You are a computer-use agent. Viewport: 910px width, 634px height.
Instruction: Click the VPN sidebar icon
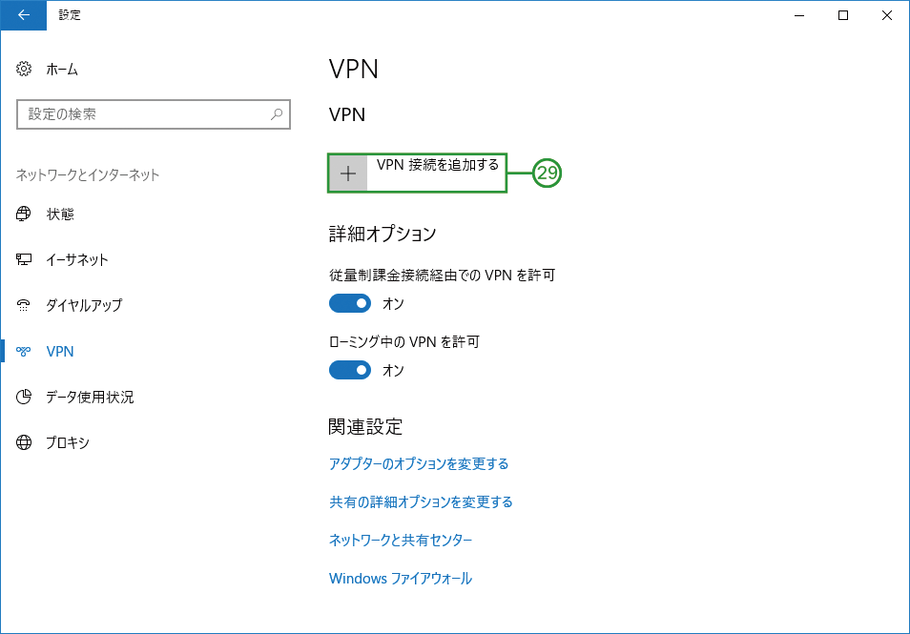[x=24, y=351]
